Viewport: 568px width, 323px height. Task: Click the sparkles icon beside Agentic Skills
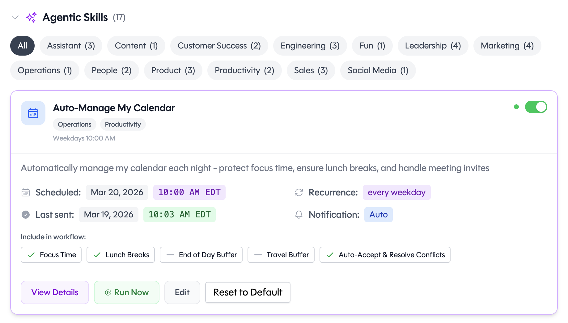point(31,17)
